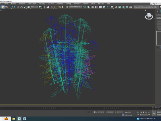The height and width of the screenshot is (121, 161).
Task: Open File Explorer in taskbar
Action: pos(14,119)
